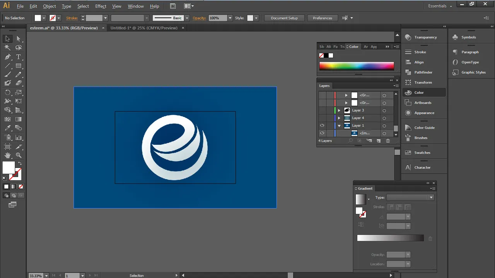495x278 pixels.
Task: Select the Shape Builder tool
Action: (x=7, y=110)
